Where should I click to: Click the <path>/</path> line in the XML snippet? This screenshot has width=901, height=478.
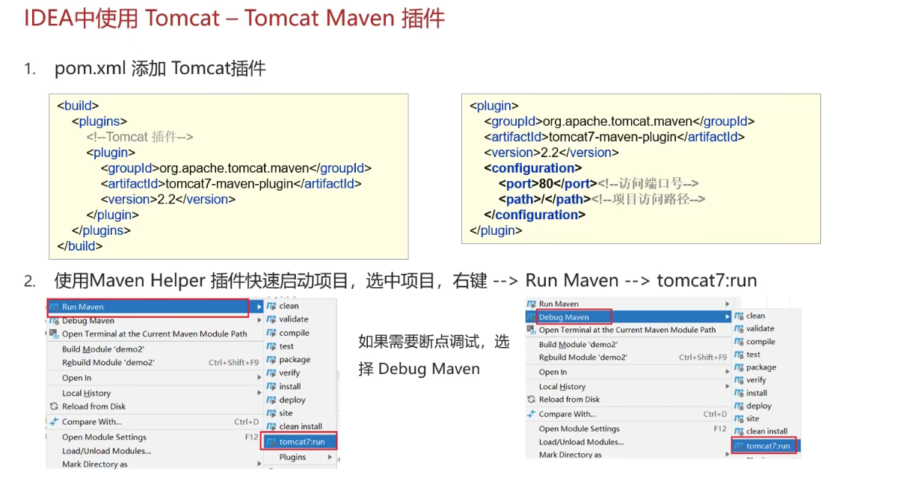click(602, 199)
